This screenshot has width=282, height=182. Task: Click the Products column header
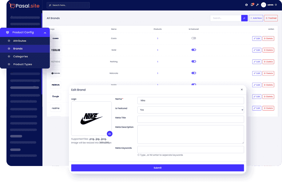157,29
